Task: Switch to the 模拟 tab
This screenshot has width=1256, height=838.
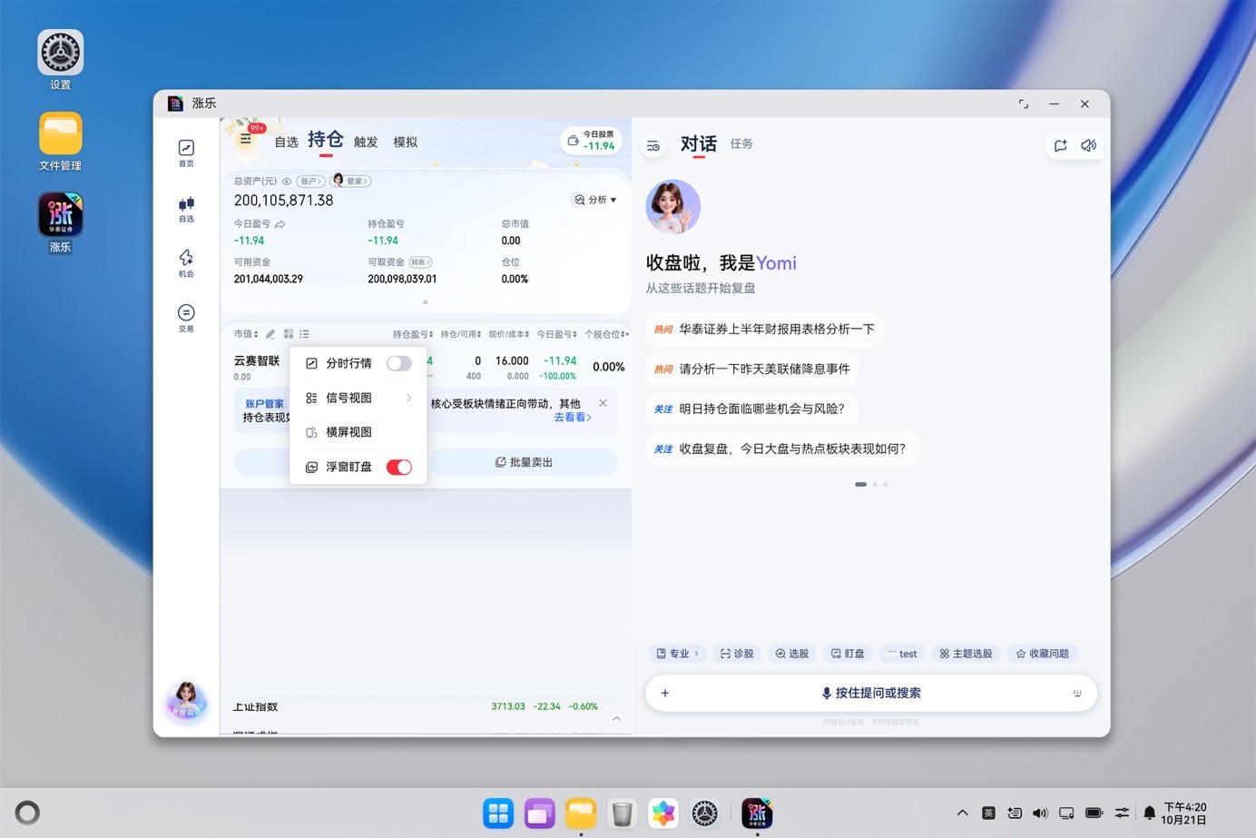Action: point(406,142)
